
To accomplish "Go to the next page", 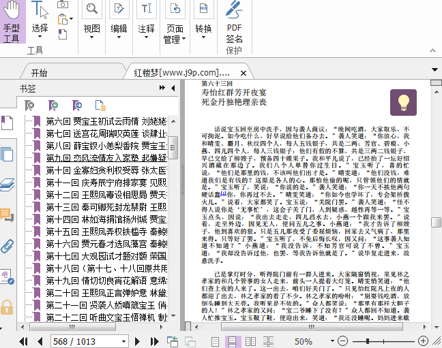I will click(x=137, y=341).
